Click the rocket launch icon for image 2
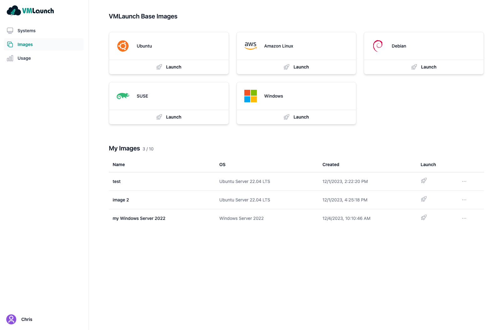Screen dimensions: 503x330 424,199
